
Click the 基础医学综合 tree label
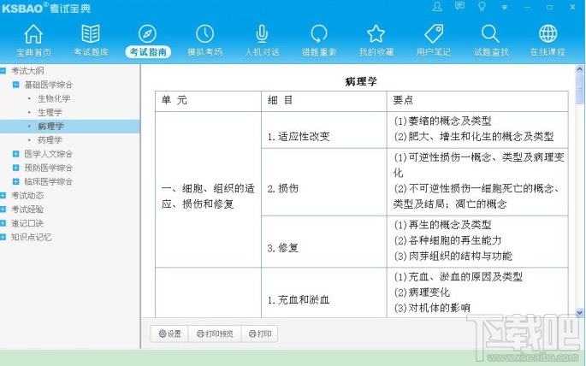[x=48, y=85]
